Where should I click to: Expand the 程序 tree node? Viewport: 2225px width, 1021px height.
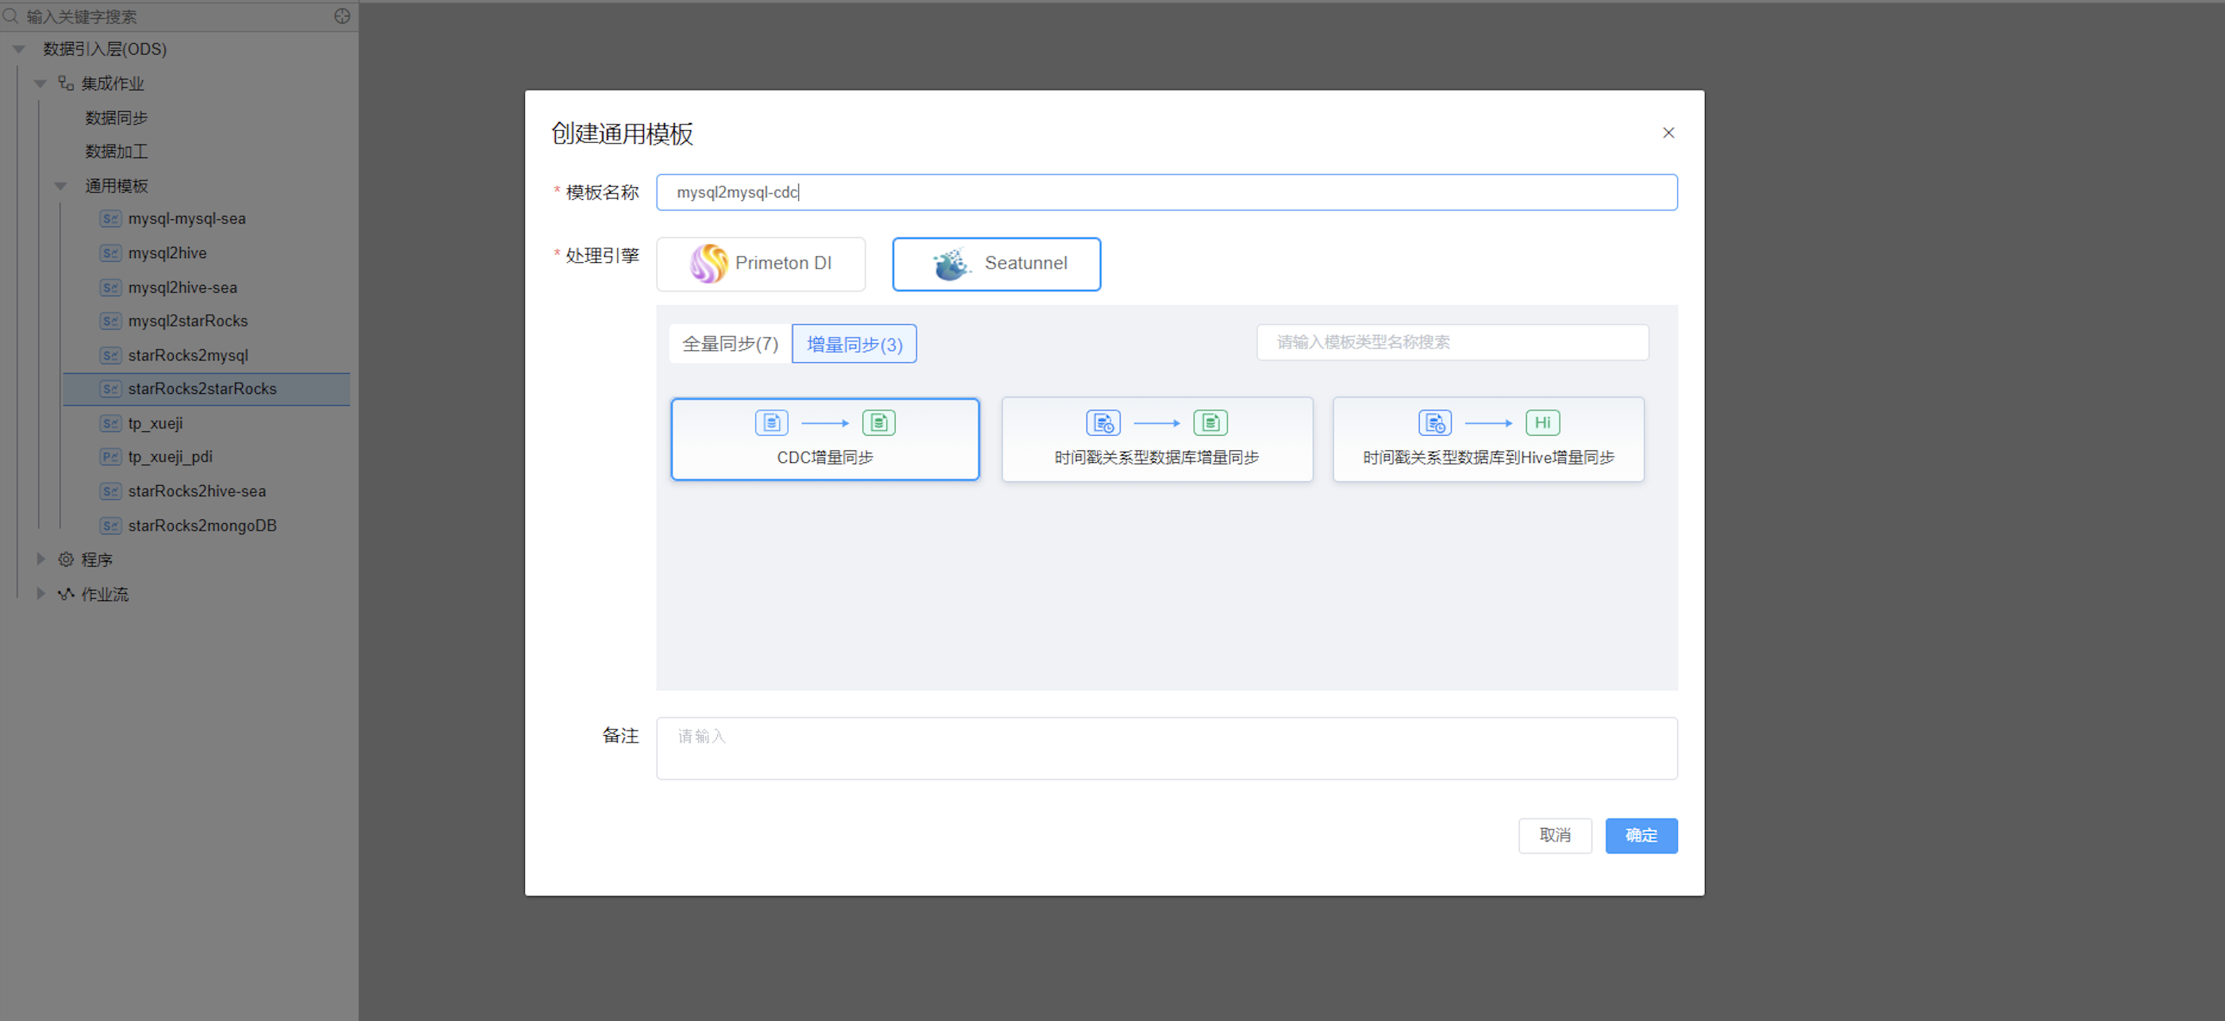click(40, 560)
